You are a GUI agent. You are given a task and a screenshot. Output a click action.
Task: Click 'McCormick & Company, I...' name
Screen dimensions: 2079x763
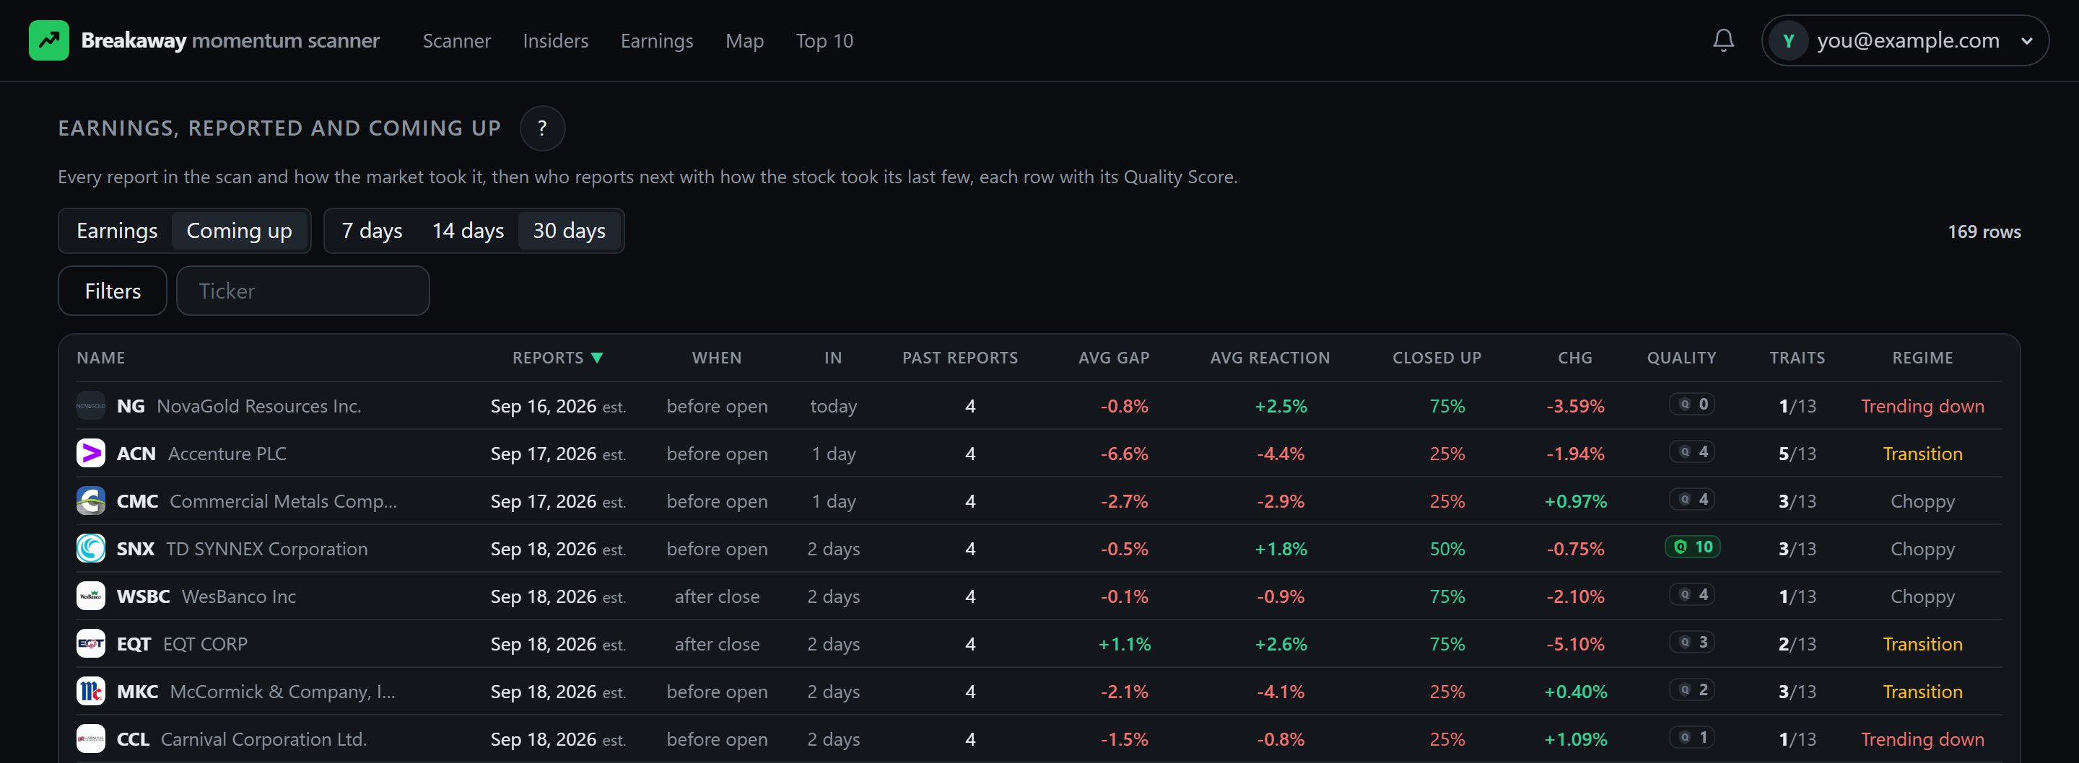click(282, 691)
